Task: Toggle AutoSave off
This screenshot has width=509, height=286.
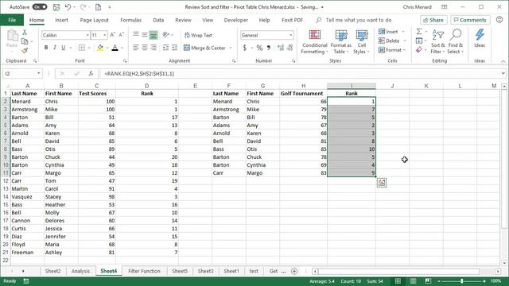Action: [x=40, y=7]
